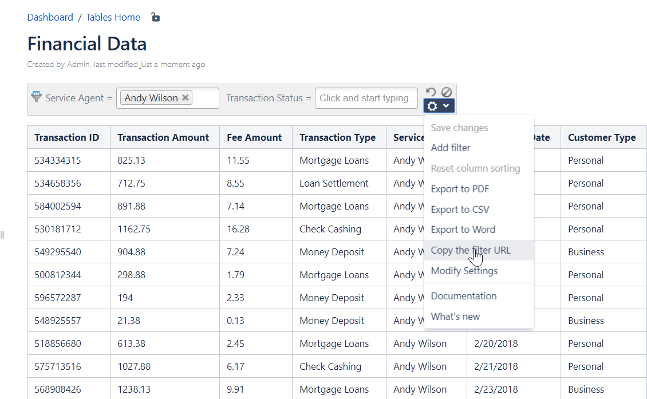Open the Tables Home breadcrumb link
This screenshot has height=399, width=647.
pos(113,17)
